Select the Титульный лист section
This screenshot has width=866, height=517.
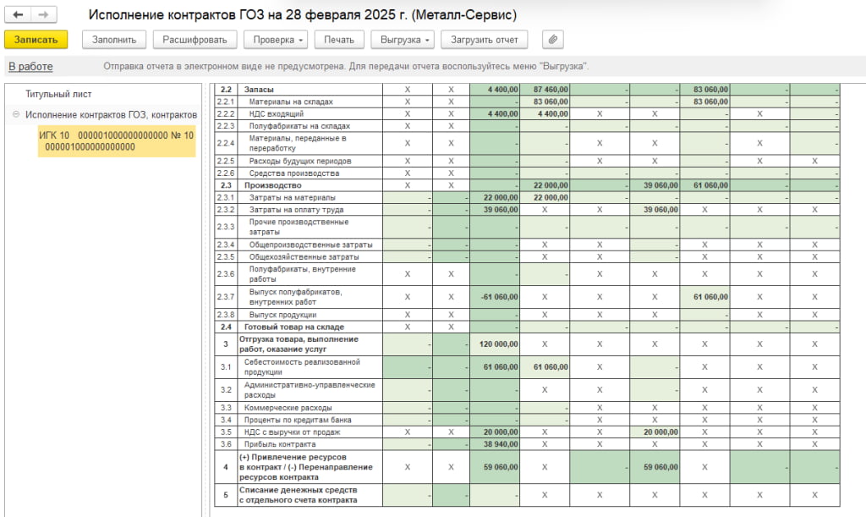point(58,94)
